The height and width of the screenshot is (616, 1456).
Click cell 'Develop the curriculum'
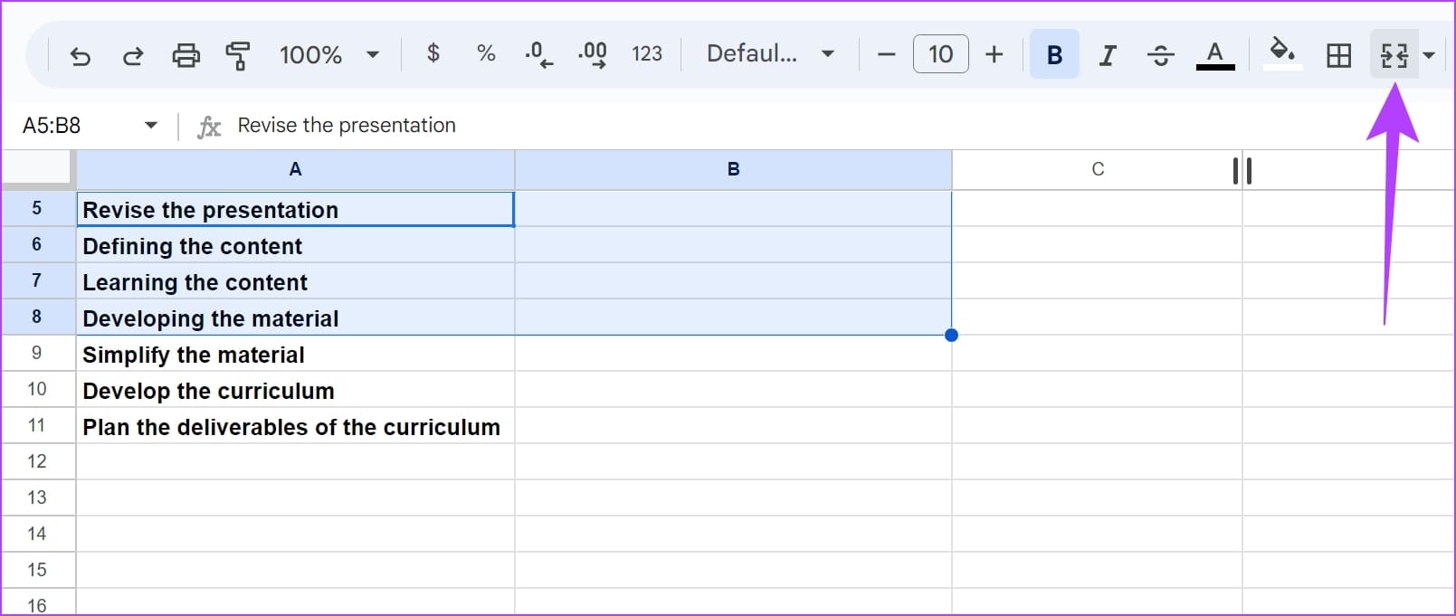(x=295, y=390)
